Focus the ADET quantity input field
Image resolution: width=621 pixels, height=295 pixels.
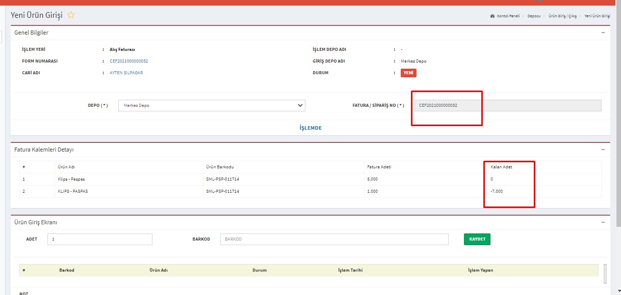100,239
